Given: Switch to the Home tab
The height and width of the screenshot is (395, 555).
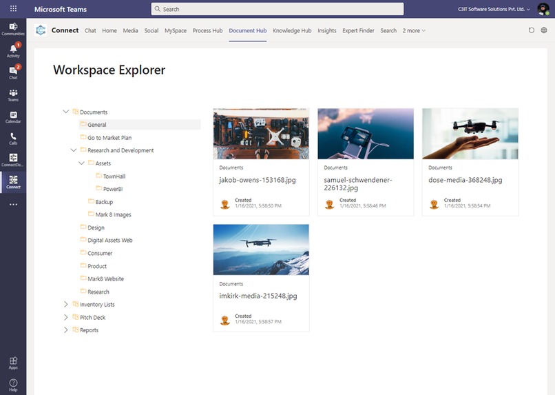Looking at the screenshot, I should [109, 31].
